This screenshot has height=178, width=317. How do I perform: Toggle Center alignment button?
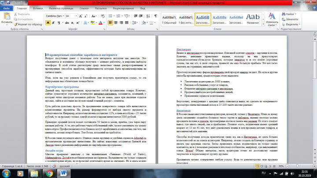[116, 22]
